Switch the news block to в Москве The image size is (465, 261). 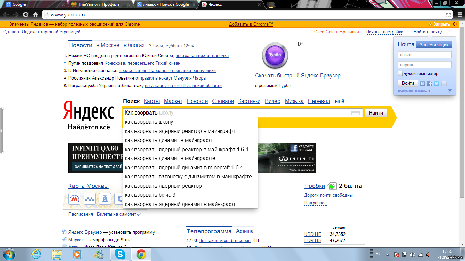point(108,45)
